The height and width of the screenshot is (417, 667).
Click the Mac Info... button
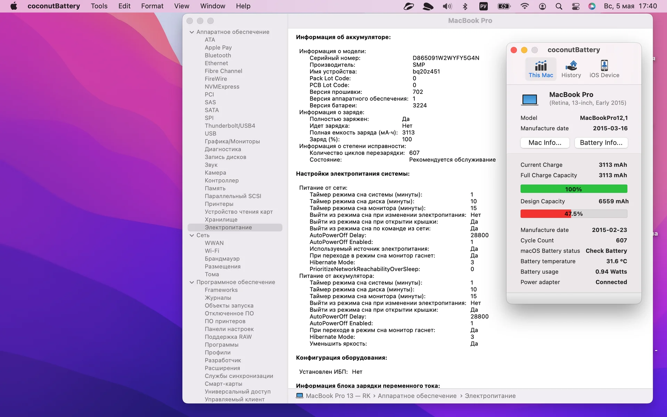coord(545,142)
